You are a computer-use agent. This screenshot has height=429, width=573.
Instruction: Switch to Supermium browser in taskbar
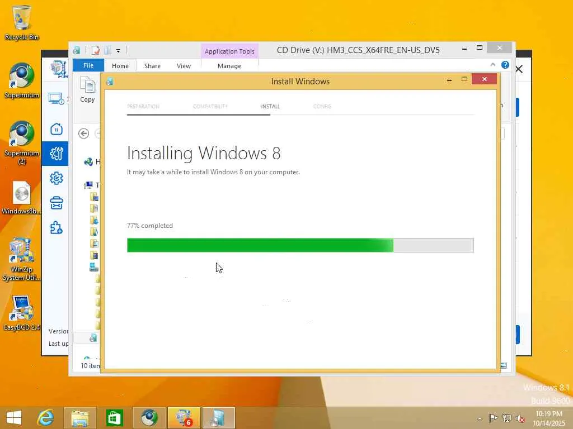coord(149,418)
